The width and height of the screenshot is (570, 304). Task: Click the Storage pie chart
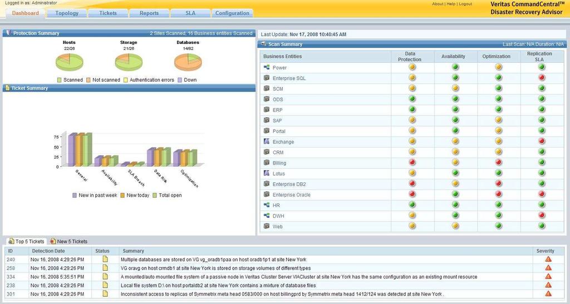pyautogui.click(x=129, y=62)
